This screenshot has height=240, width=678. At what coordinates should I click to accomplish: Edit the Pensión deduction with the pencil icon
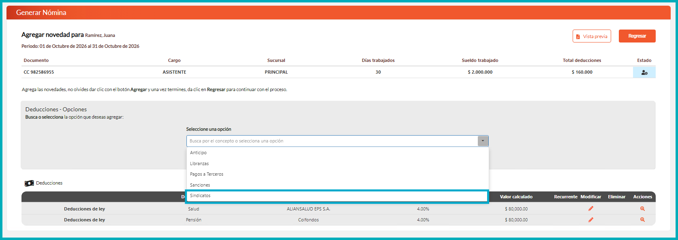point(591,220)
